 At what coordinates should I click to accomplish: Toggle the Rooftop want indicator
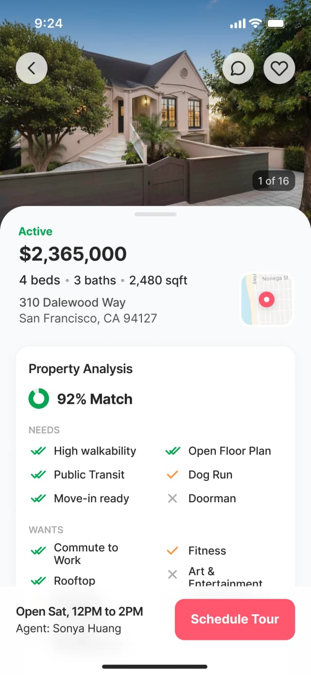pyautogui.click(x=38, y=581)
